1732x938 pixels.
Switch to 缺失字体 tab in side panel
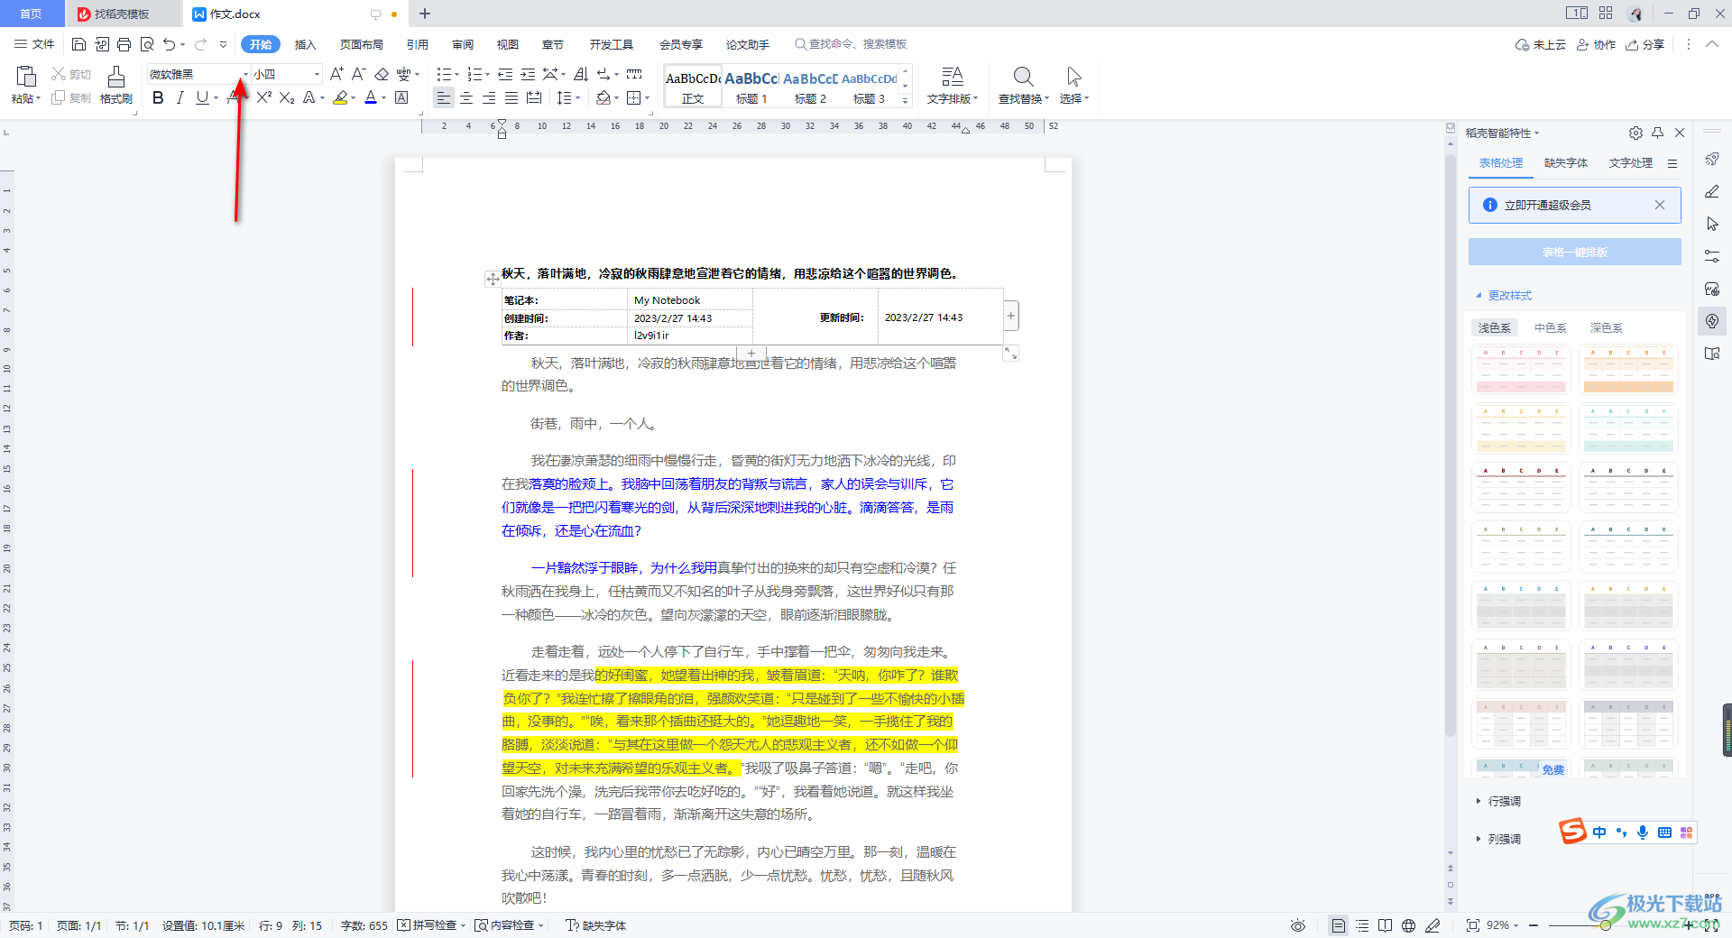[x=1566, y=163]
